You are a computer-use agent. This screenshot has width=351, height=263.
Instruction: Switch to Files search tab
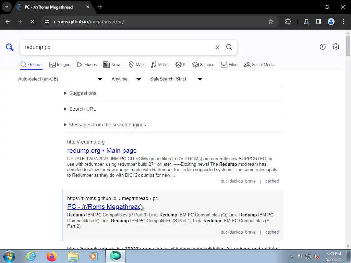(x=229, y=65)
